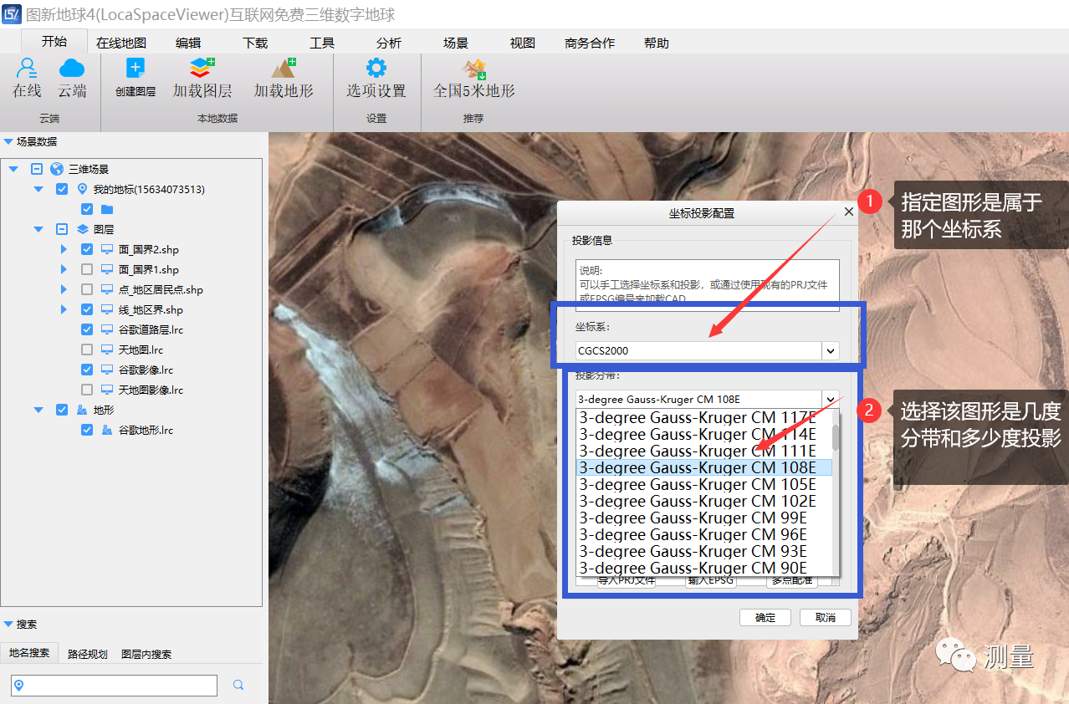
Task: Switch to the 在线地图 tab
Action: tap(121, 43)
